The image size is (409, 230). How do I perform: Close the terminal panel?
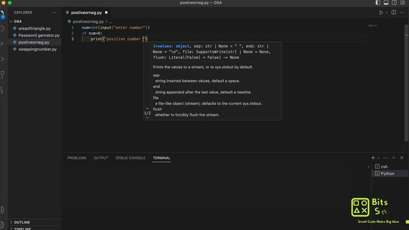[x=402, y=158]
